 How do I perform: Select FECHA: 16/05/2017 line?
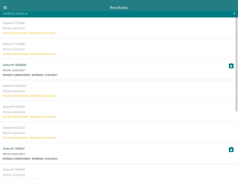click(14, 70)
